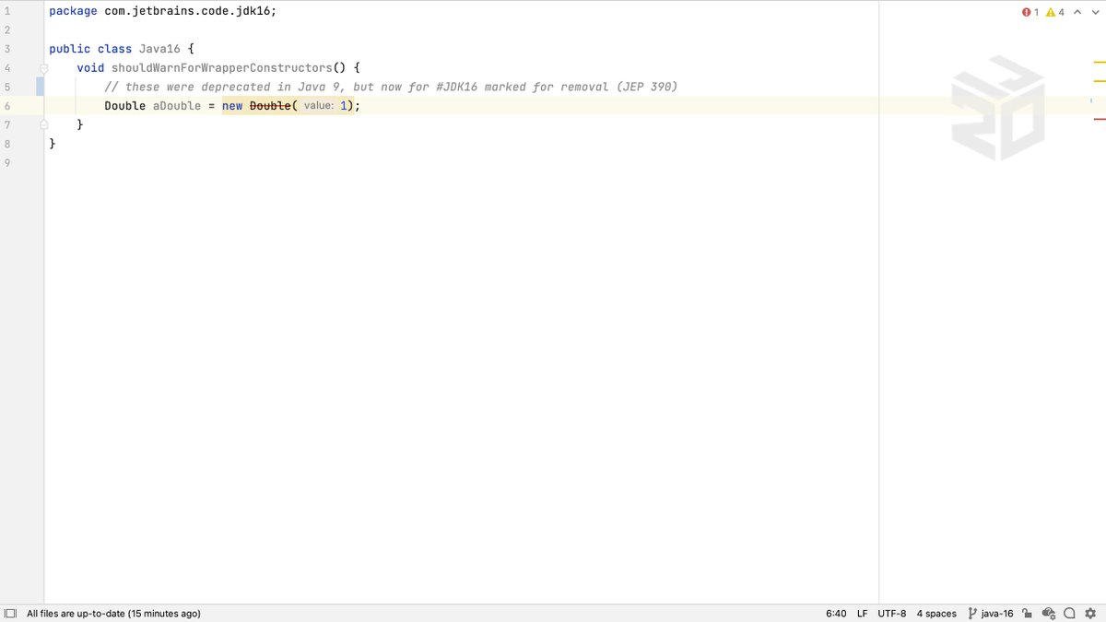This screenshot has width=1106, height=622.
Task: Collapse shouldWarnForWrapperConstructors with the fold arrow
Action: point(43,67)
